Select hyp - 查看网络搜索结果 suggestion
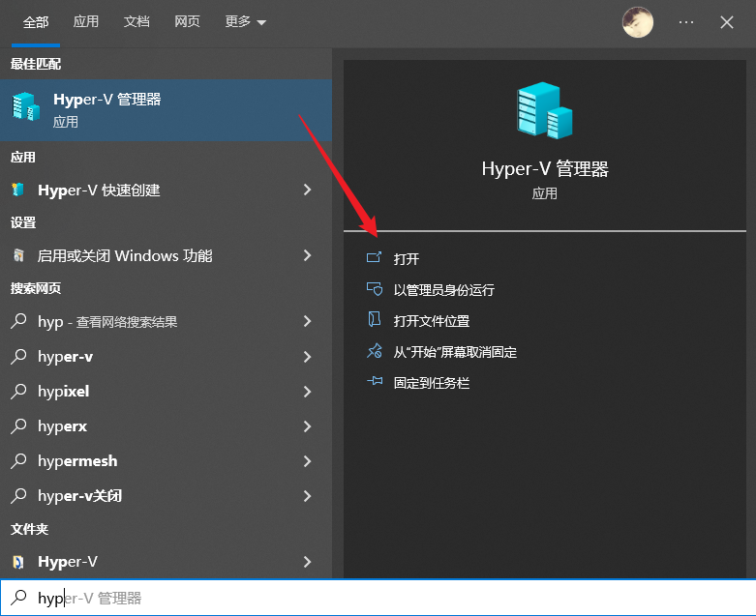Viewport: 756px width, 616px height. 166,321
